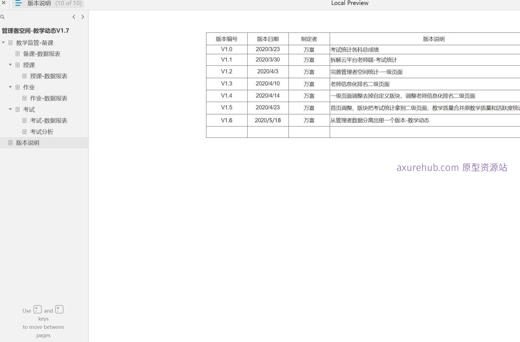The height and width of the screenshot is (342, 520).
Task: Collapse the 考试 tree node
Action: click(10, 109)
